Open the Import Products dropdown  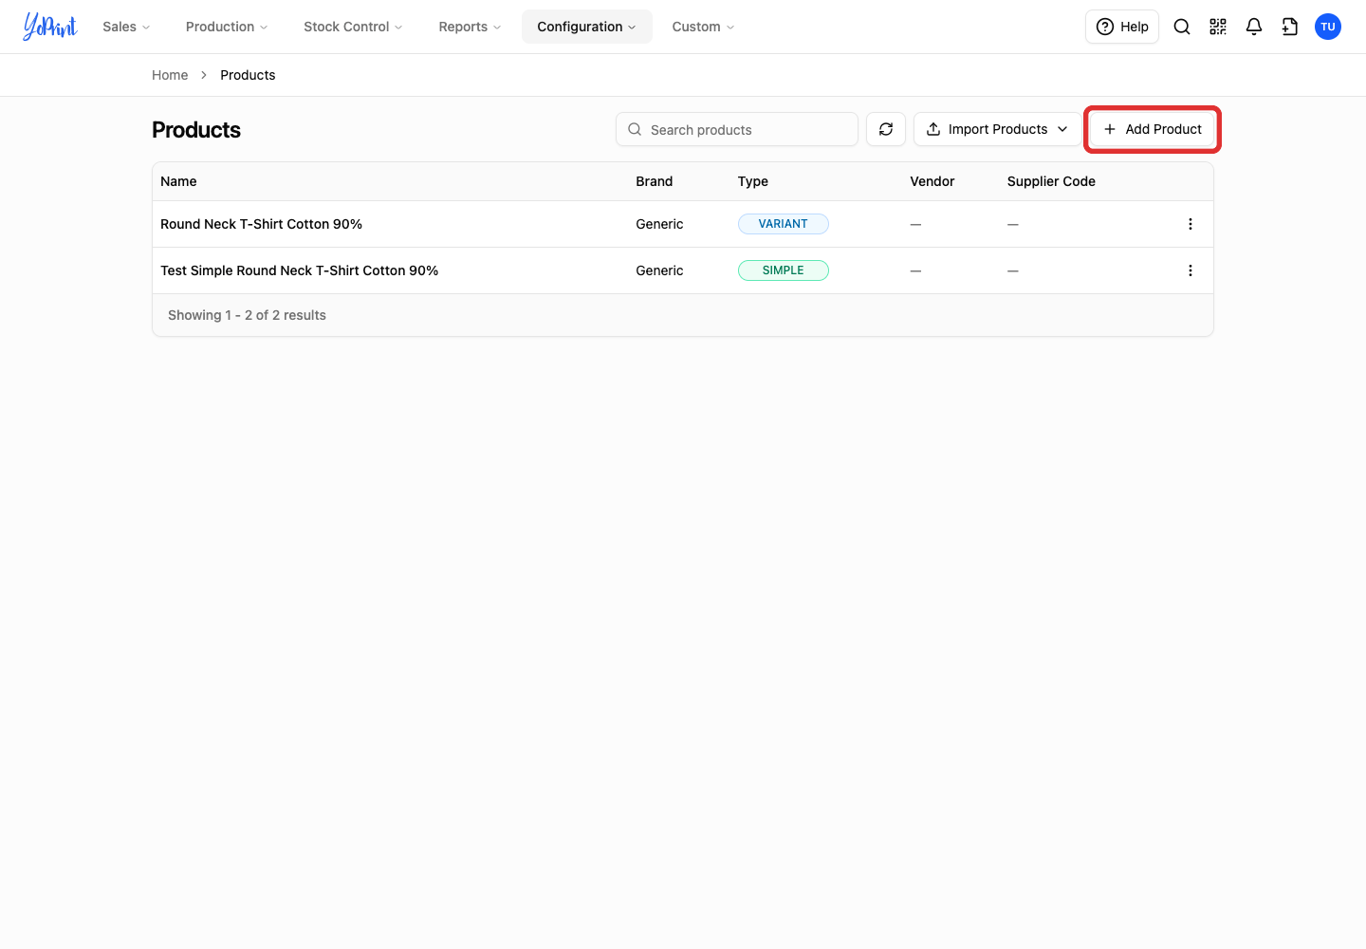click(997, 129)
